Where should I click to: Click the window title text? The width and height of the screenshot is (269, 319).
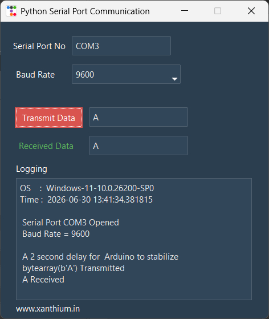click(x=85, y=11)
